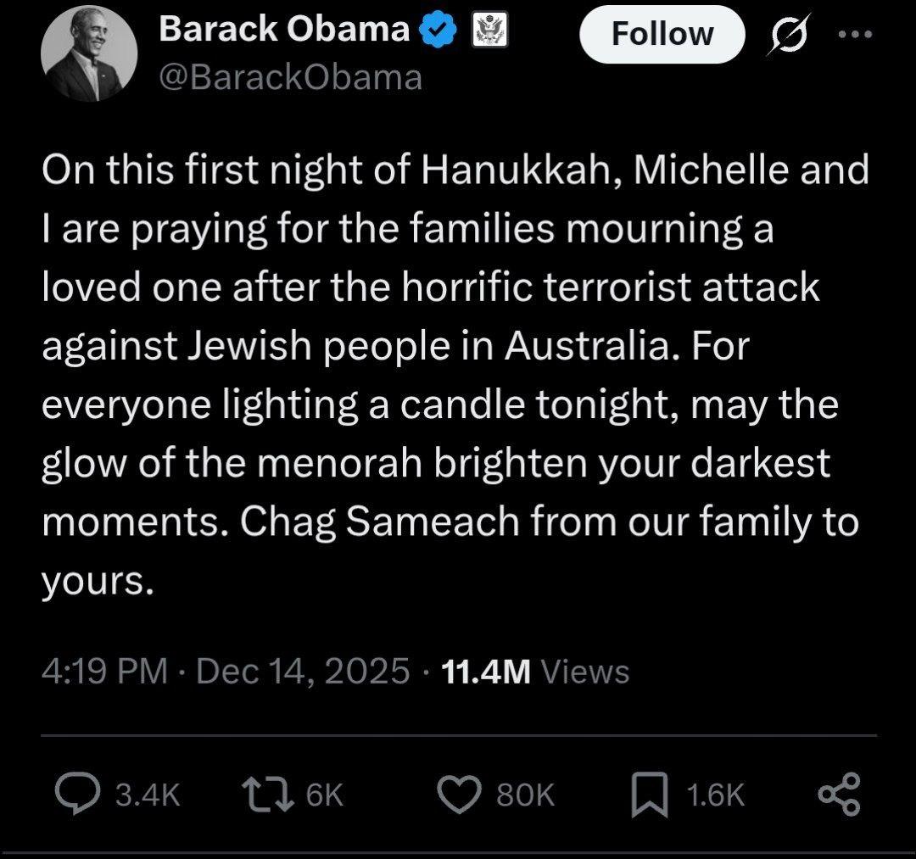This screenshot has width=916, height=859.
Task: View the 11.4M Views analytics
Action: pyautogui.click(x=536, y=671)
